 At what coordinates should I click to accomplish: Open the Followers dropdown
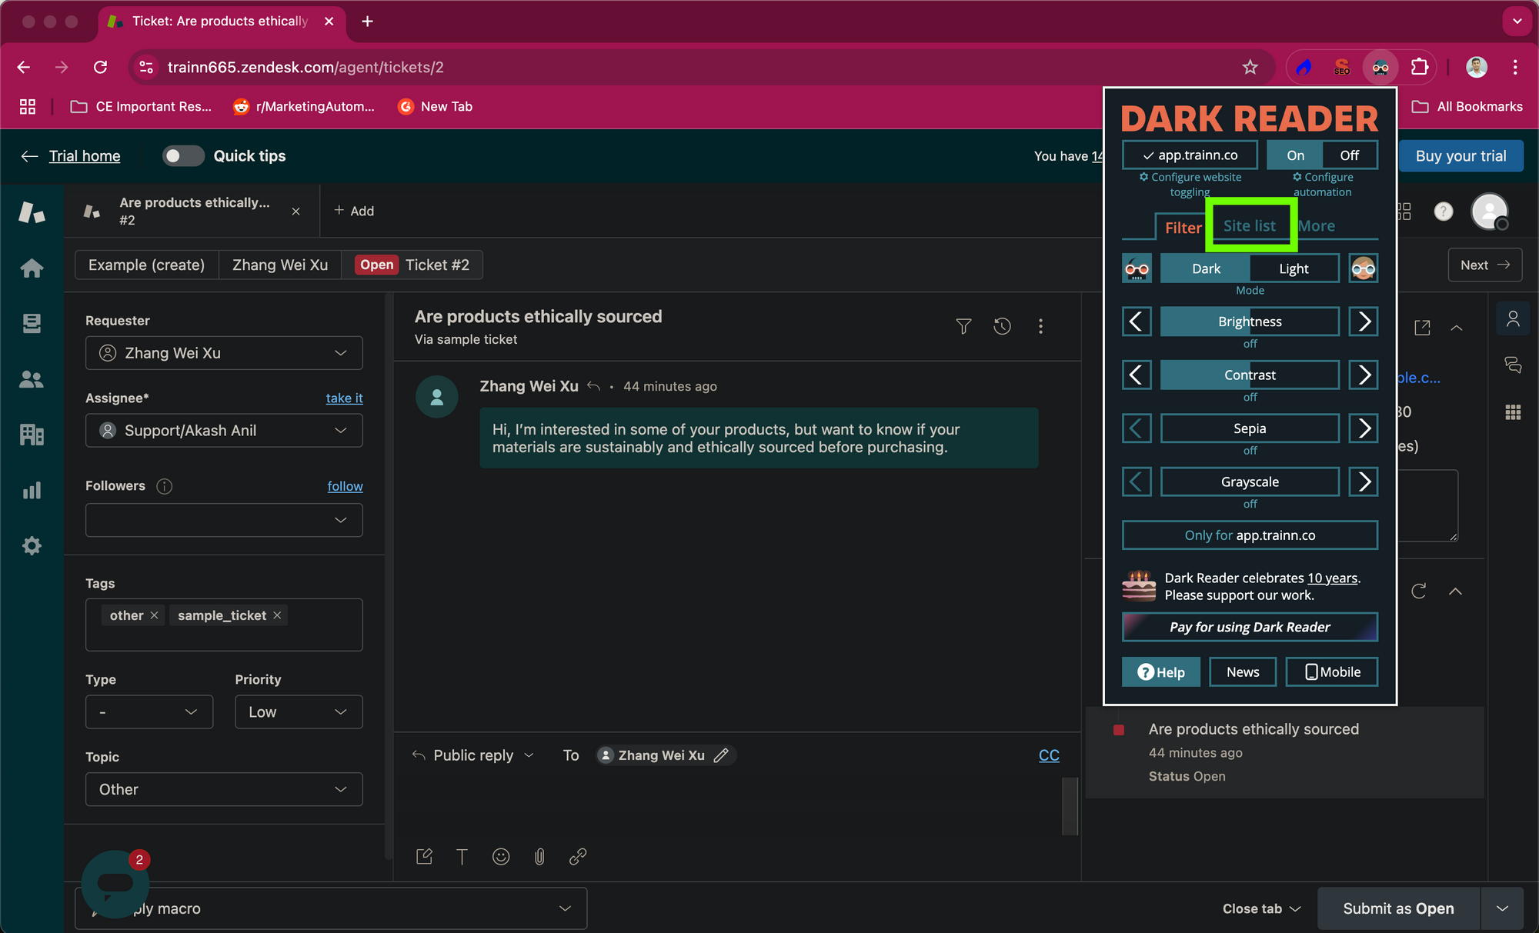click(224, 520)
